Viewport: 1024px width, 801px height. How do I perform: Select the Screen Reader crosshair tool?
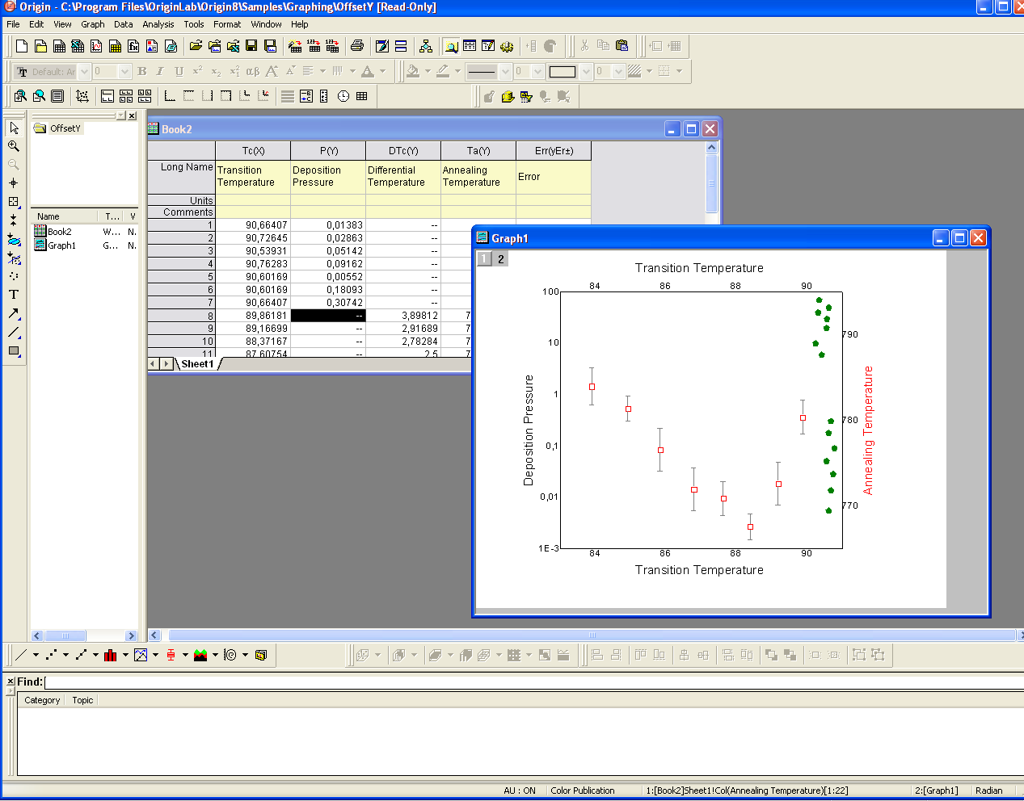tap(14, 183)
